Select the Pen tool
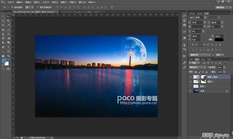Viewport: 233px width, 139px height. click(3, 47)
